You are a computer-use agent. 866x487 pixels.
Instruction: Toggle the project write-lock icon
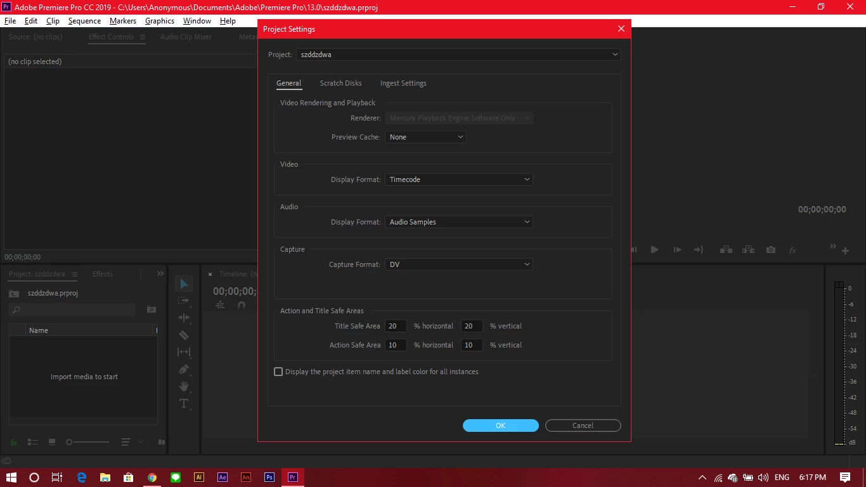[13, 442]
